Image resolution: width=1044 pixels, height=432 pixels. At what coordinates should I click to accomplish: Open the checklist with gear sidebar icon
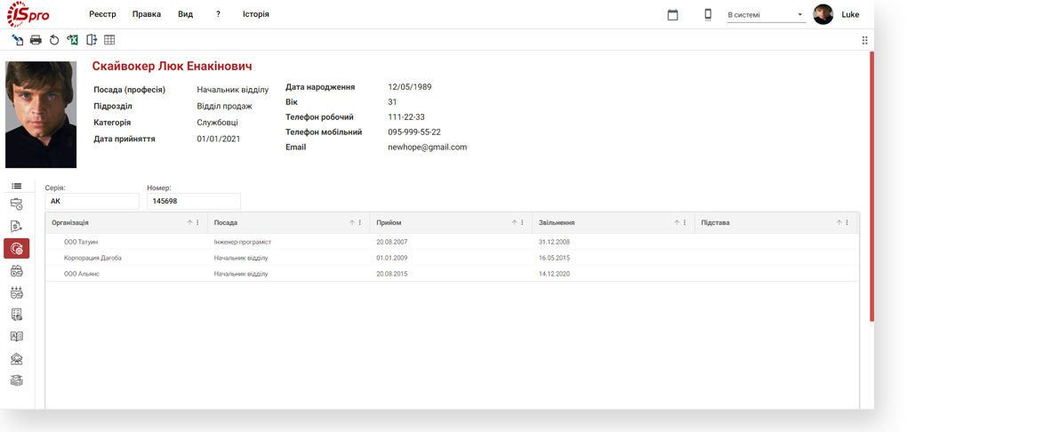tap(17, 314)
